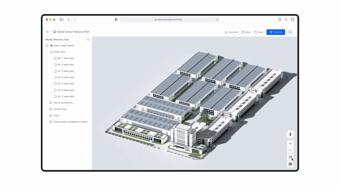The height and width of the screenshot is (186, 340).
Task: Click the Share icon in the top toolbar
Action: (255, 32)
